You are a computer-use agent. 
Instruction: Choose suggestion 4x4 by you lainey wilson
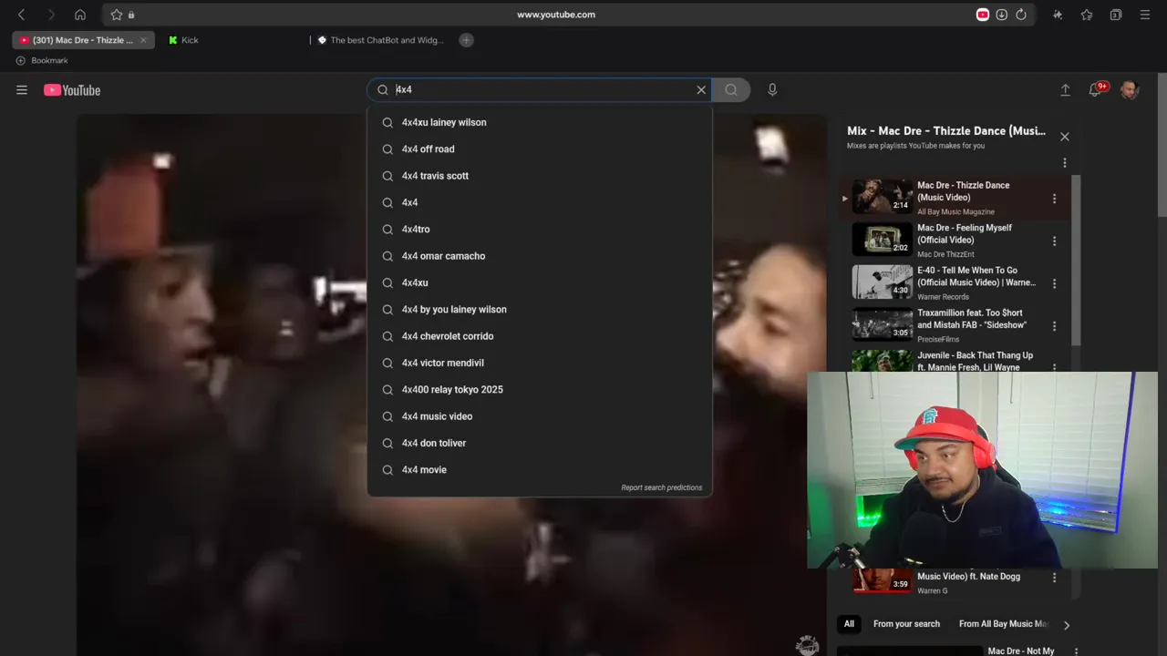(x=540, y=310)
